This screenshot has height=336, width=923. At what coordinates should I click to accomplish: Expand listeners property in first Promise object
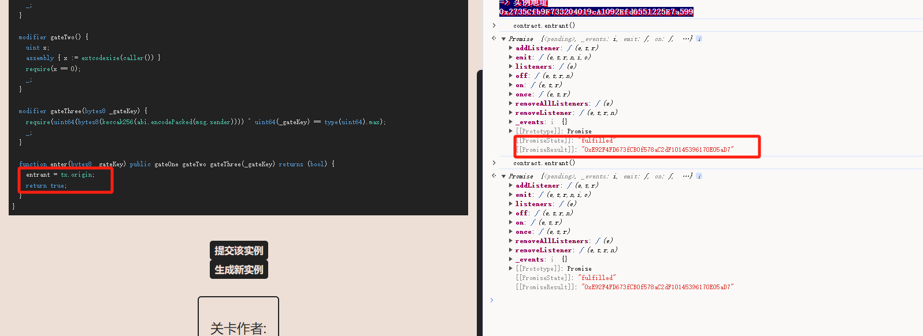[x=511, y=66]
